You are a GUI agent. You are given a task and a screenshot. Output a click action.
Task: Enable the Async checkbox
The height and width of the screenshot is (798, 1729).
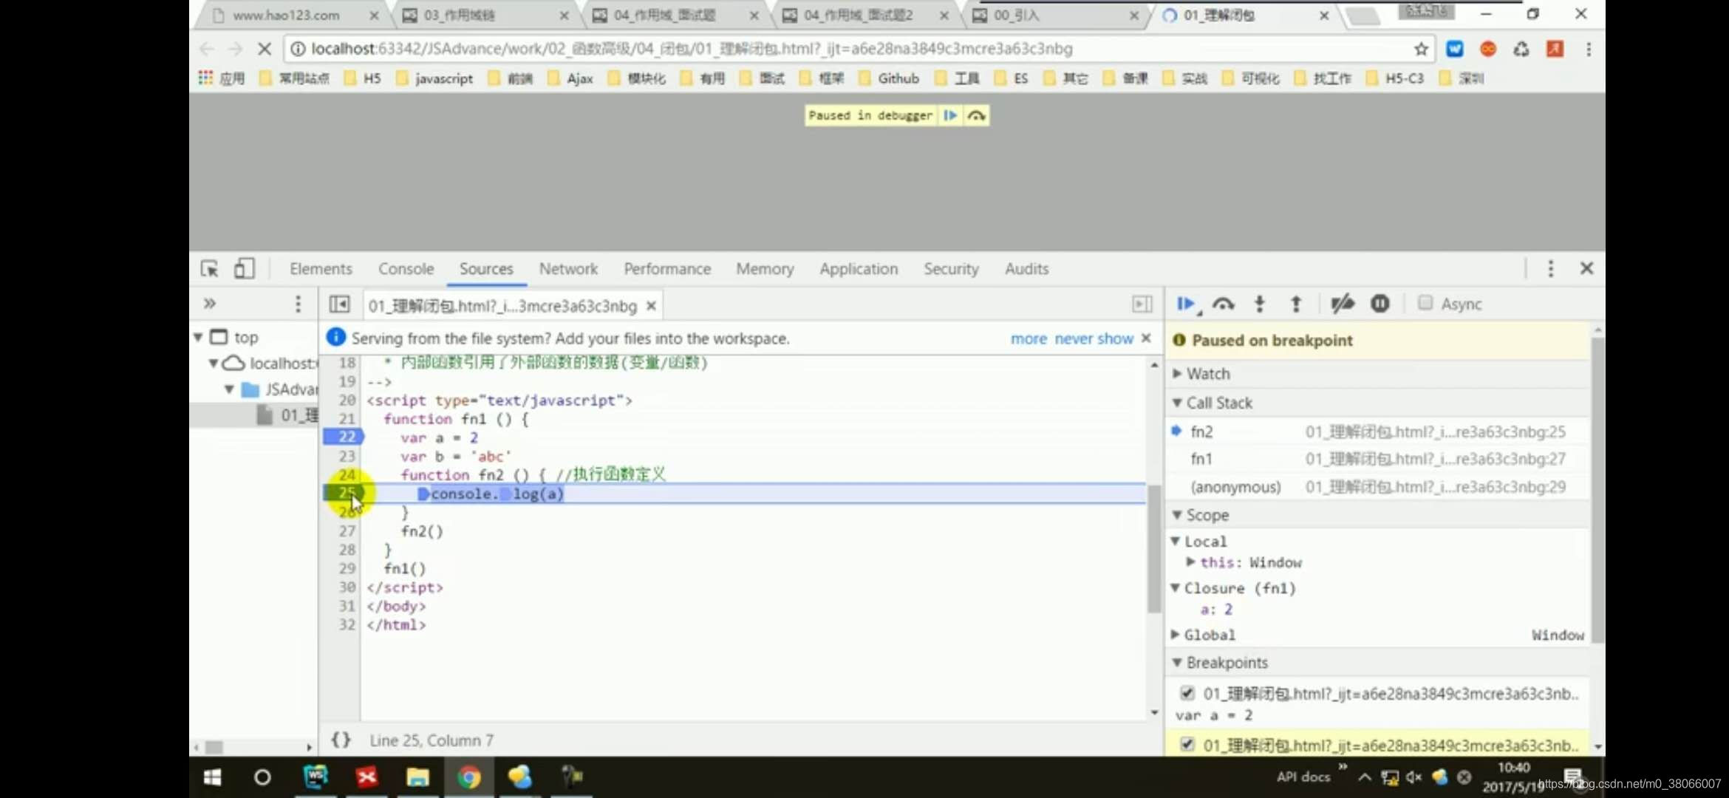pos(1425,303)
